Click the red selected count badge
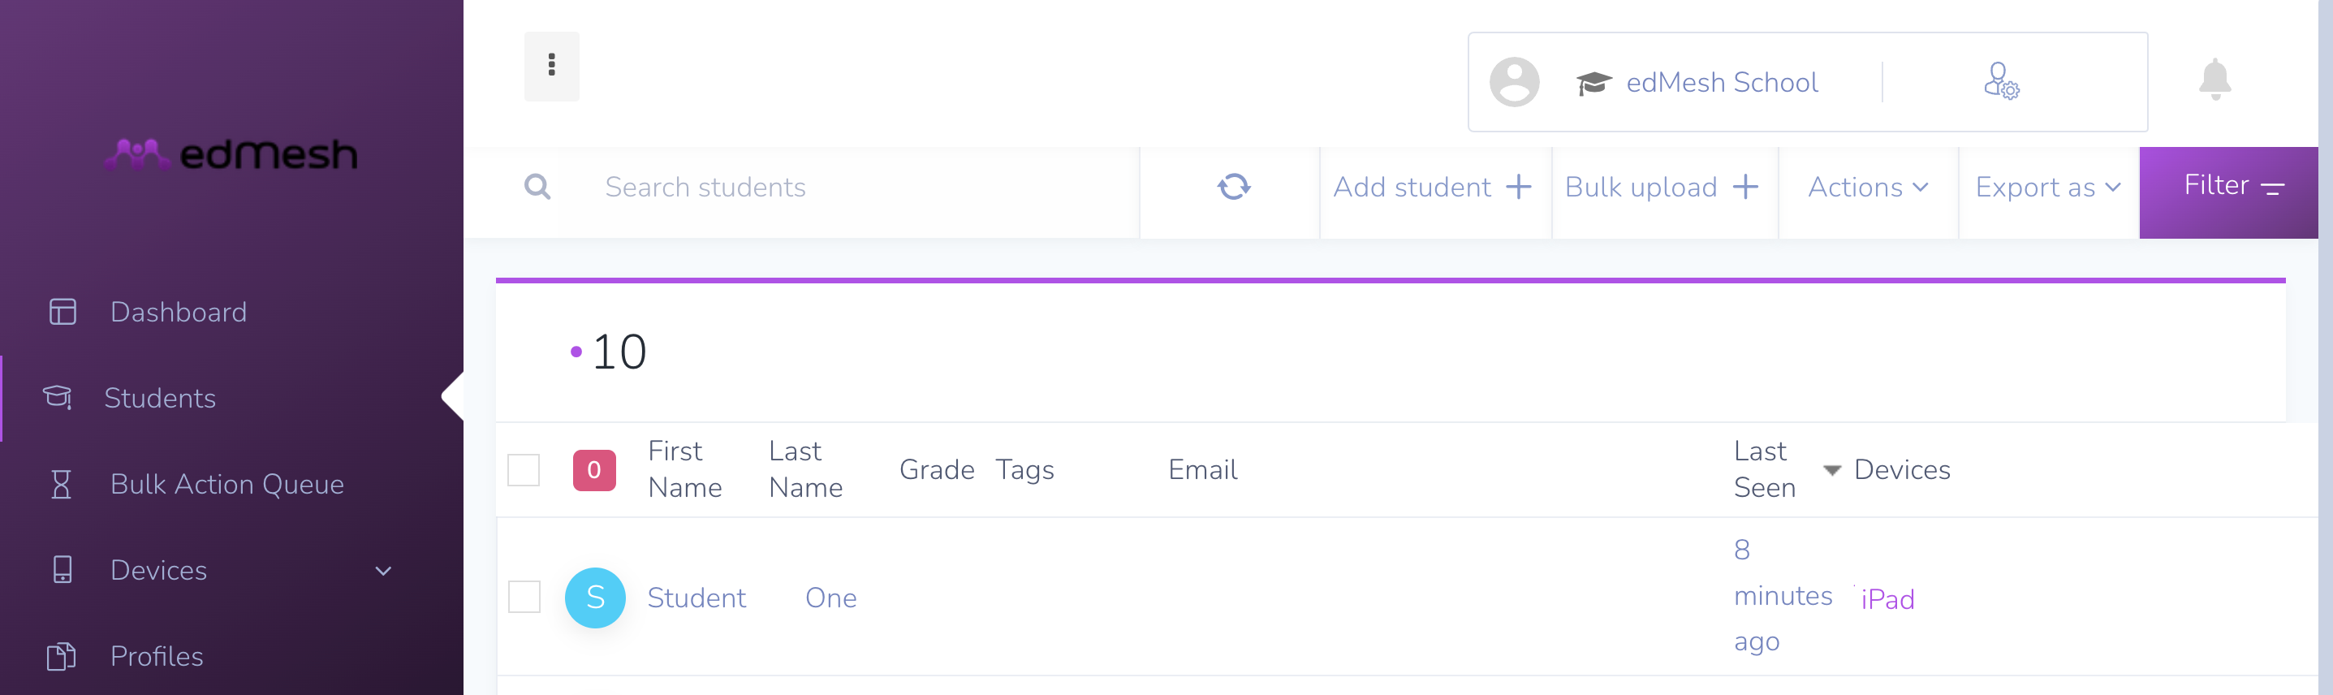The image size is (2333, 695). tap(594, 469)
